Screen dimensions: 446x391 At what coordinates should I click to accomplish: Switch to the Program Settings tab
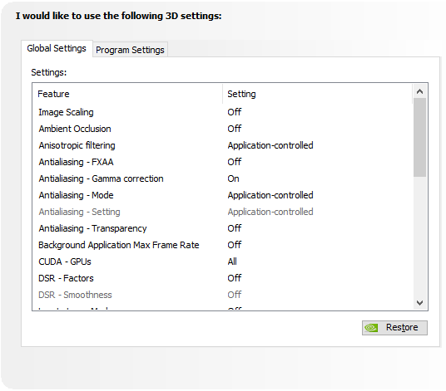point(130,50)
